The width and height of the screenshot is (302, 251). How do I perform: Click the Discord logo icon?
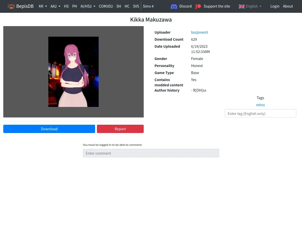[x=174, y=6]
